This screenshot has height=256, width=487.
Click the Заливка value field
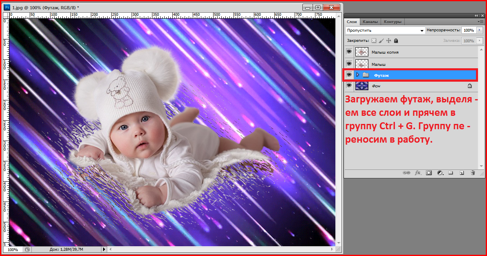(469, 41)
